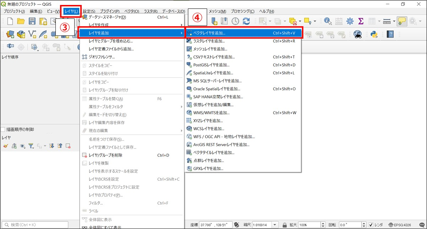427x229 pixels.
Task: Toggle the Map Tips speech bubble icon
Action: (402, 21)
